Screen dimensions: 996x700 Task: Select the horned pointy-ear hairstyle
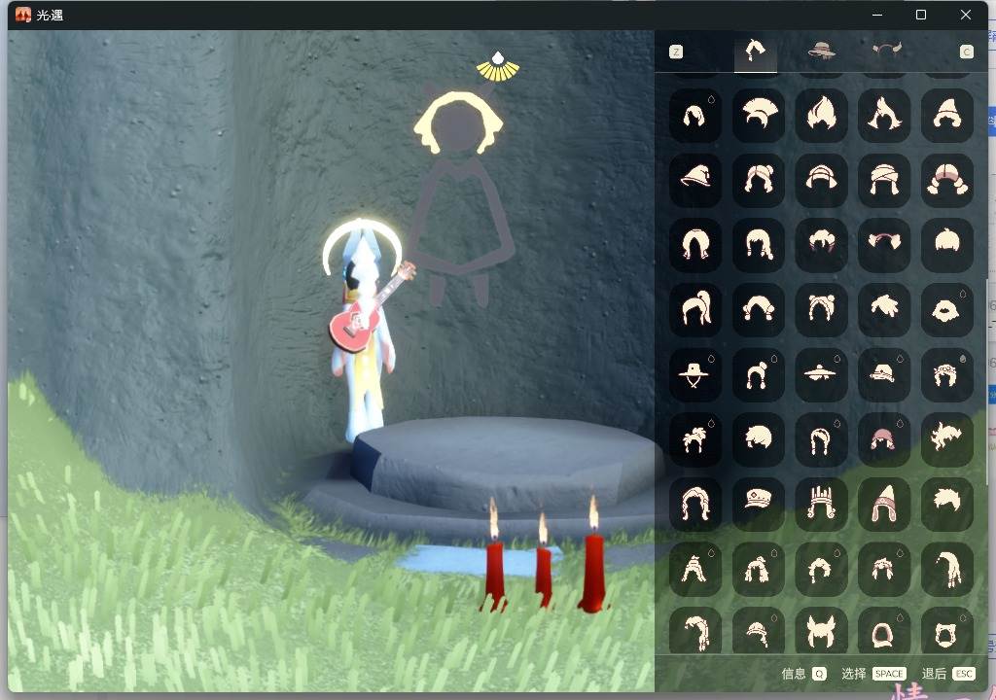[821, 632]
